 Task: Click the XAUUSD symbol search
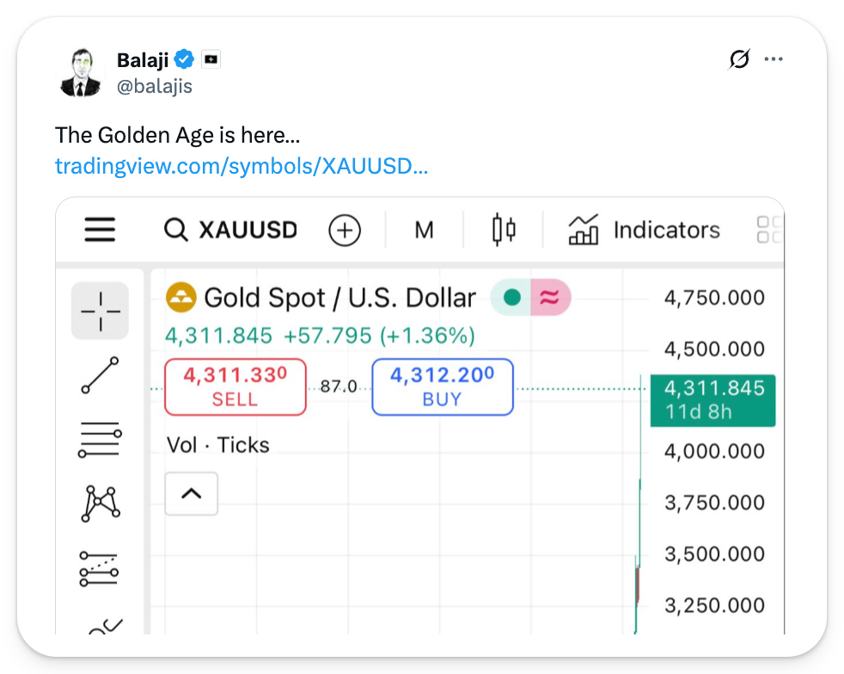pyautogui.click(x=231, y=230)
